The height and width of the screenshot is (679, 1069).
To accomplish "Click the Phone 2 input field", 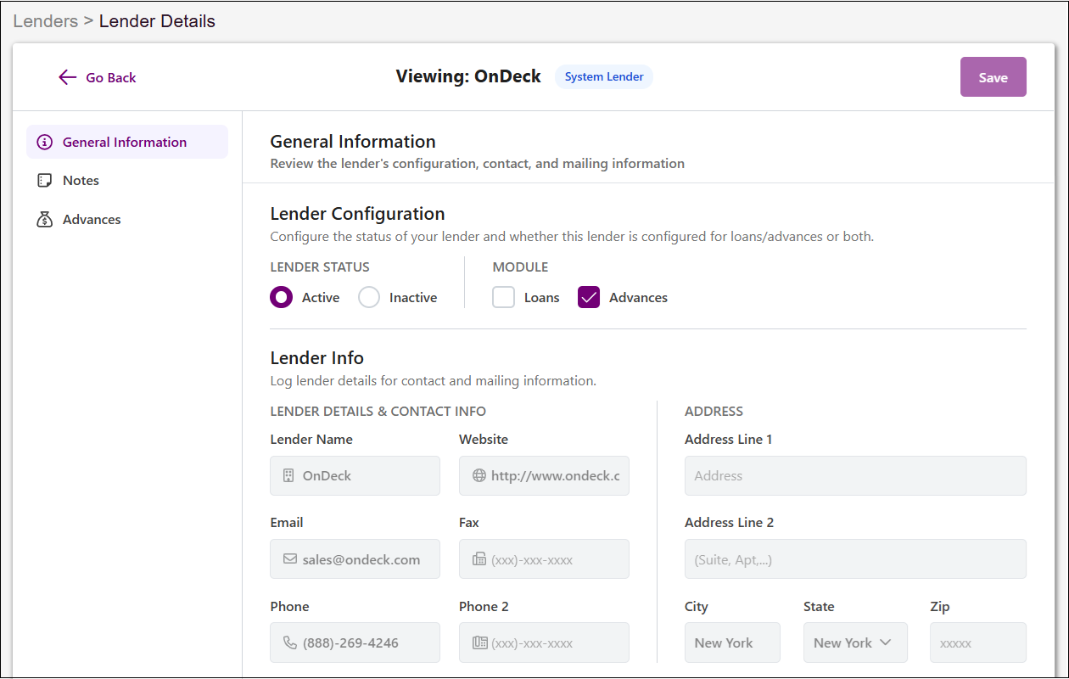I will 544,643.
